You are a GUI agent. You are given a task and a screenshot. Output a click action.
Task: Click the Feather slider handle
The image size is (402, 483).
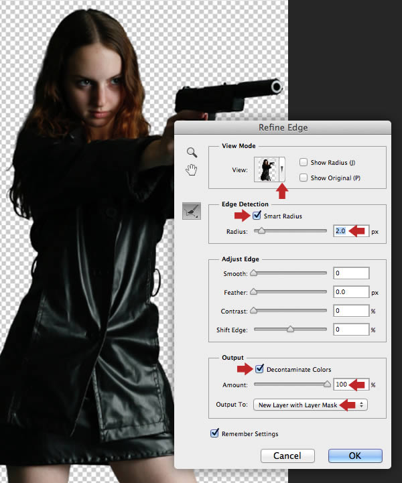pyautogui.click(x=253, y=291)
